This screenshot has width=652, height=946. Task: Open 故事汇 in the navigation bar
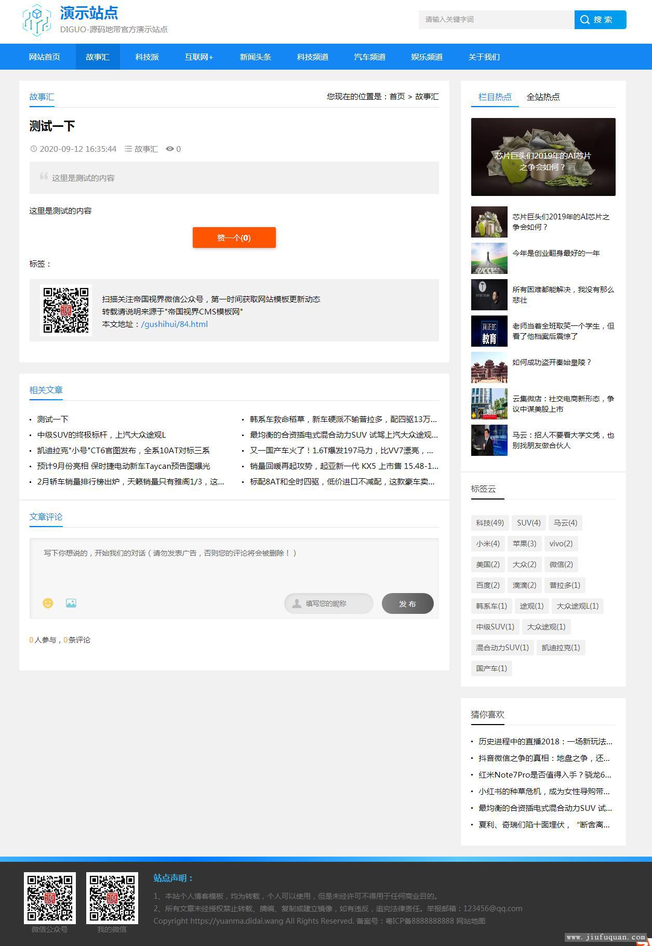(98, 57)
